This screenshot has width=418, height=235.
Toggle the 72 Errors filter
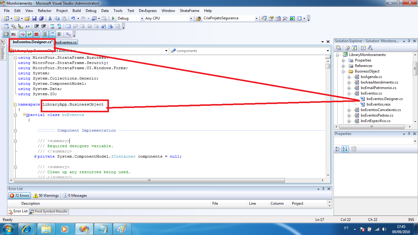(20, 196)
